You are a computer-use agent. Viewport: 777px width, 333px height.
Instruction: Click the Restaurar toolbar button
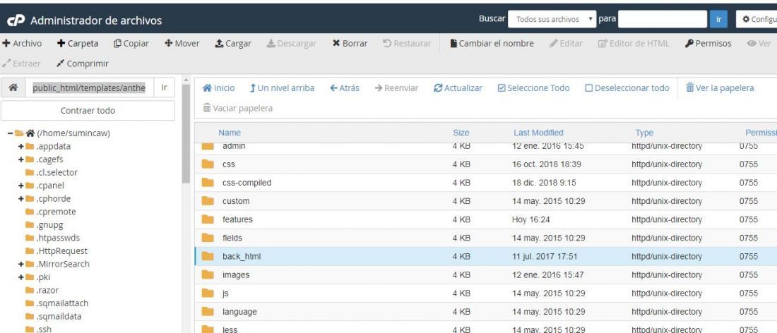(x=407, y=44)
